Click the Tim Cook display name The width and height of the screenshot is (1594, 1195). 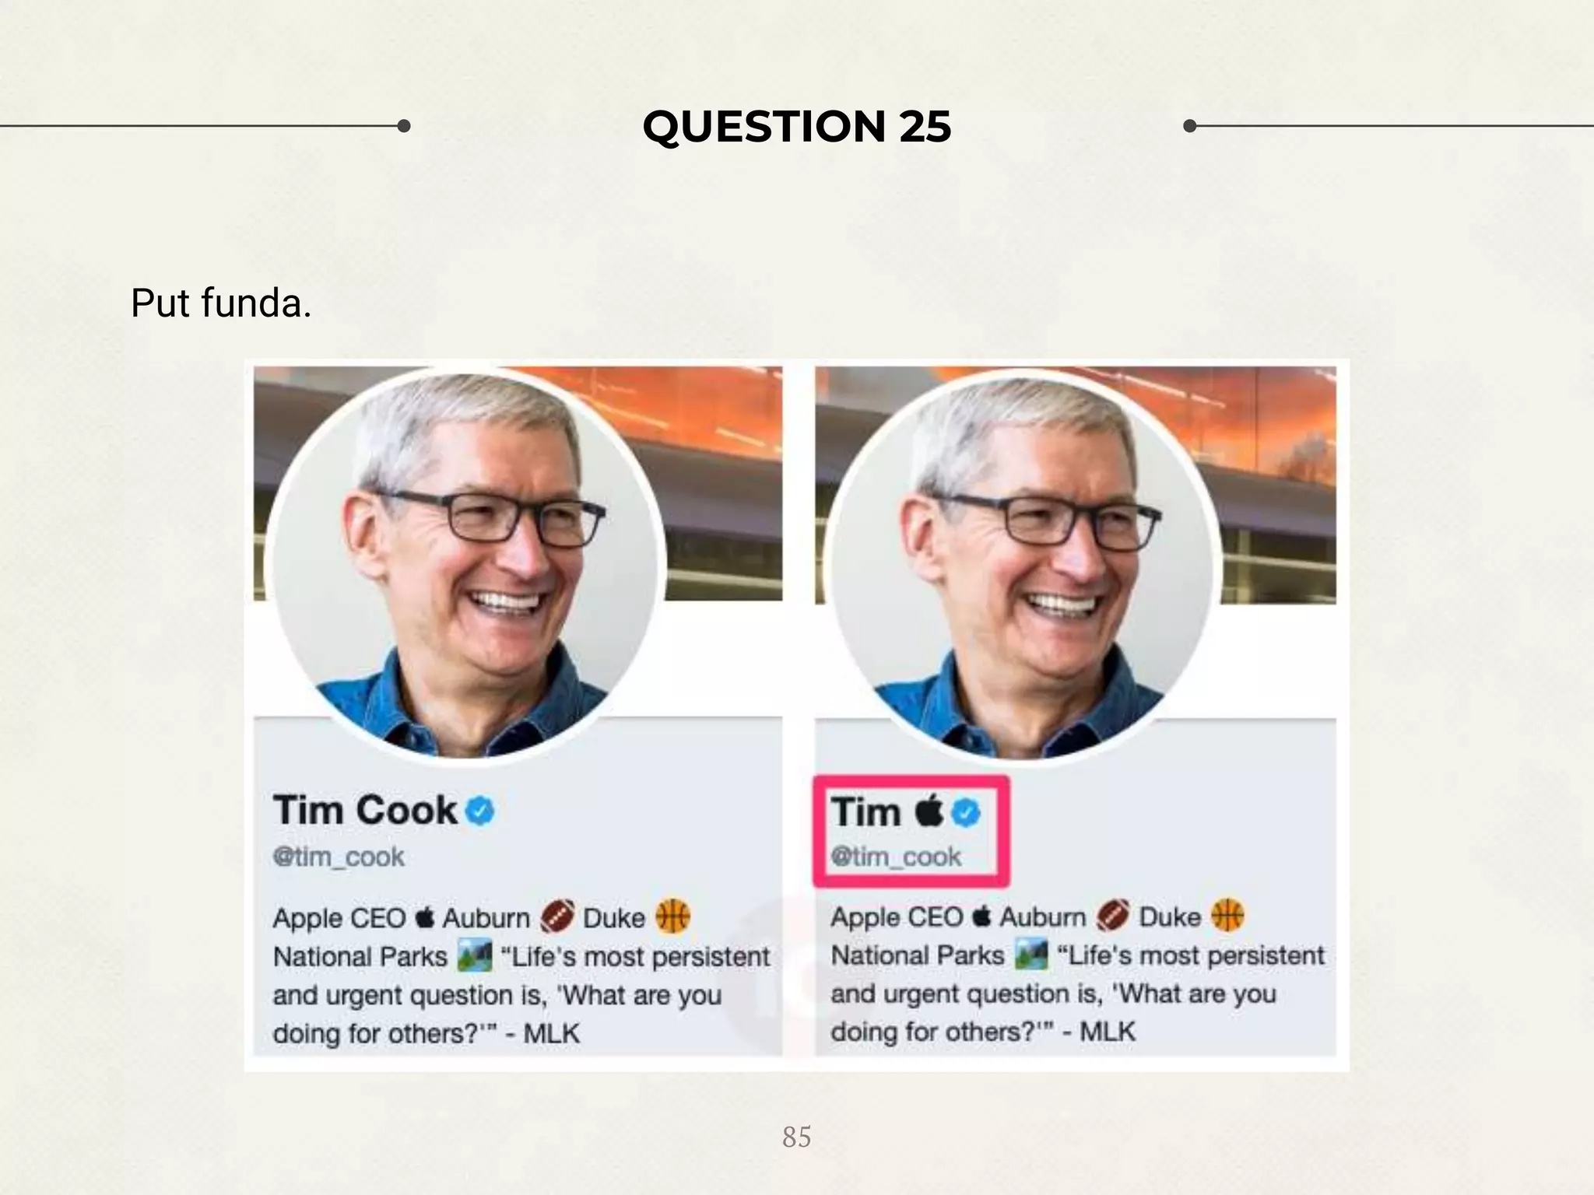pyautogui.click(x=365, y=810)
